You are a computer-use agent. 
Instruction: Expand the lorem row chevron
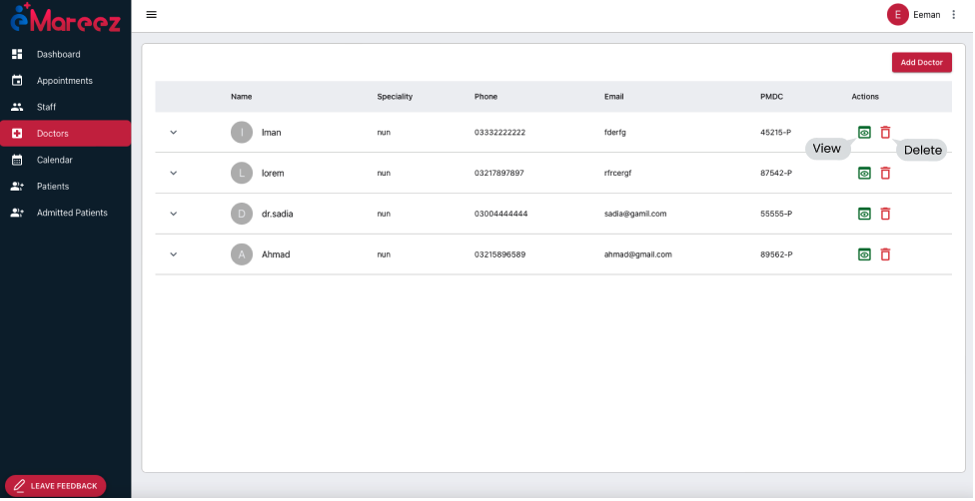click(x=174, y=173)
